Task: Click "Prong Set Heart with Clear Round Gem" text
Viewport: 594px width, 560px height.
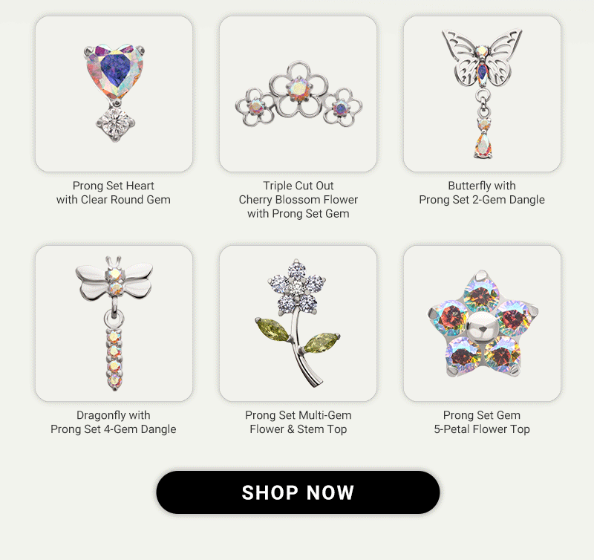Action: point(114,192)
